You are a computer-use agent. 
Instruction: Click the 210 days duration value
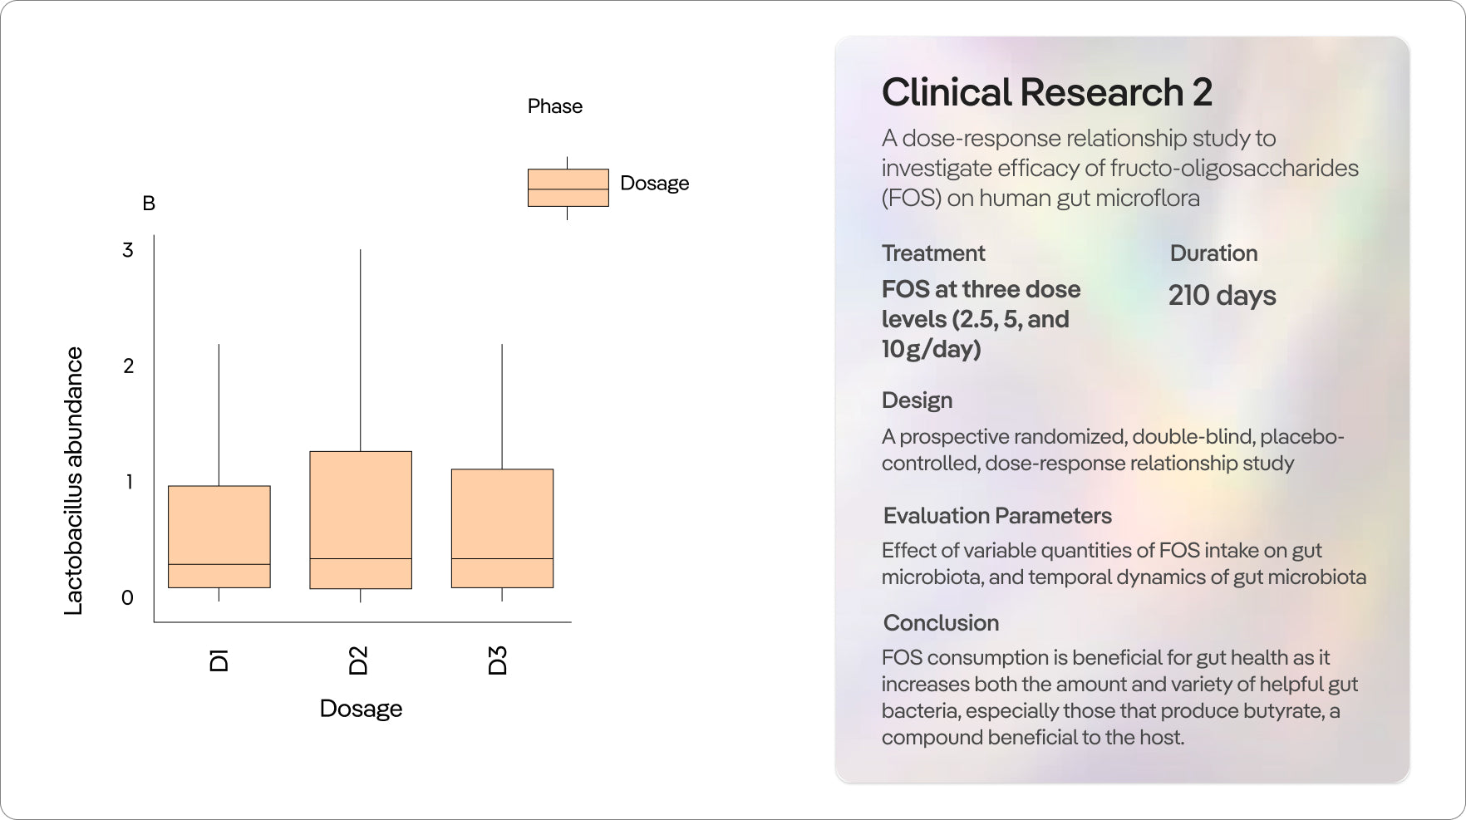pyautogui.click(x=1222, y=296)
